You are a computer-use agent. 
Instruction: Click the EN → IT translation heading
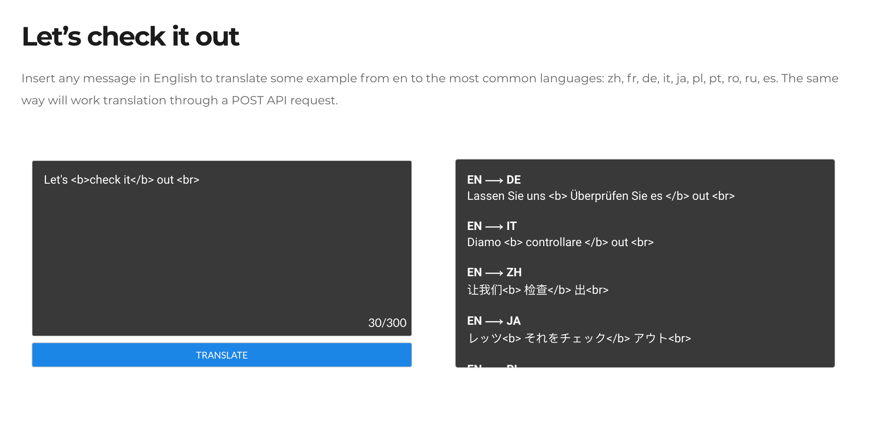[492, 226]
